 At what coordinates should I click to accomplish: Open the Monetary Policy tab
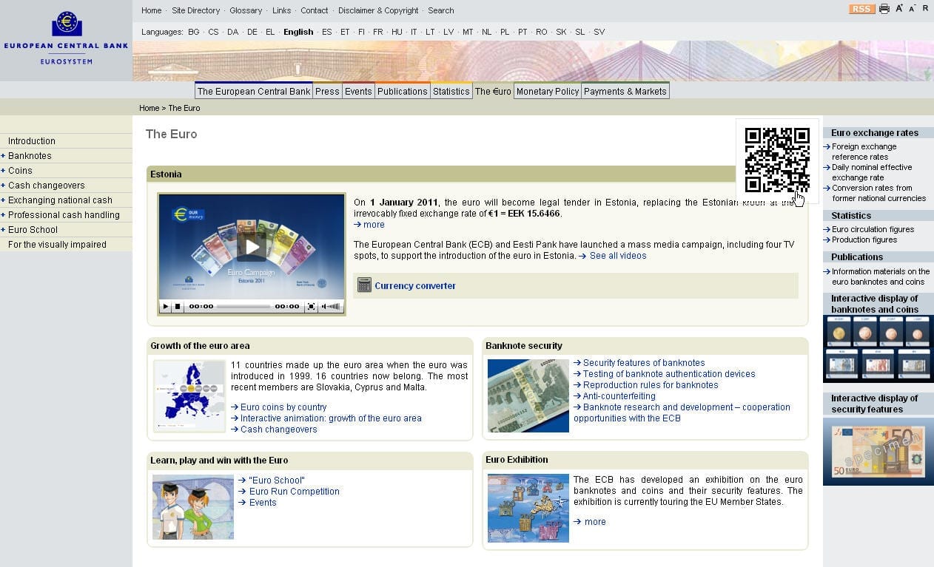[547, 92]
